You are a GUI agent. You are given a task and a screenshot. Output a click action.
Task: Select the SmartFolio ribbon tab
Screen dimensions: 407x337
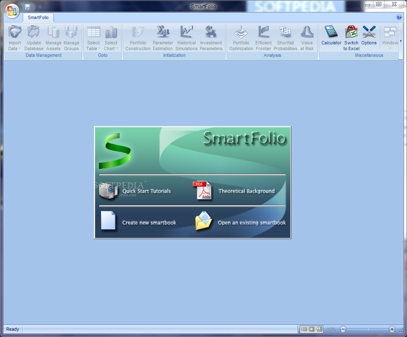click(38, 17)
